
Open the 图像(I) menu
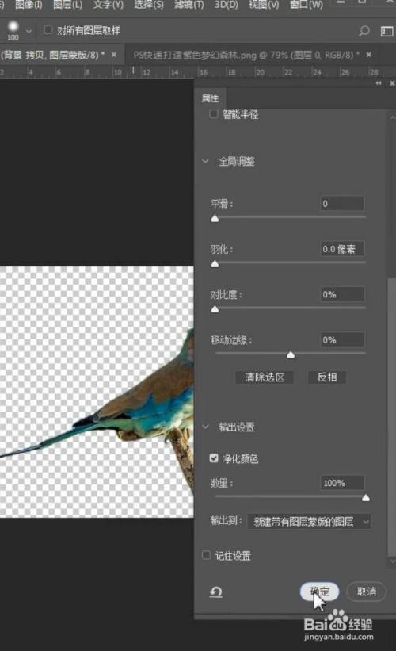point(29,5)
